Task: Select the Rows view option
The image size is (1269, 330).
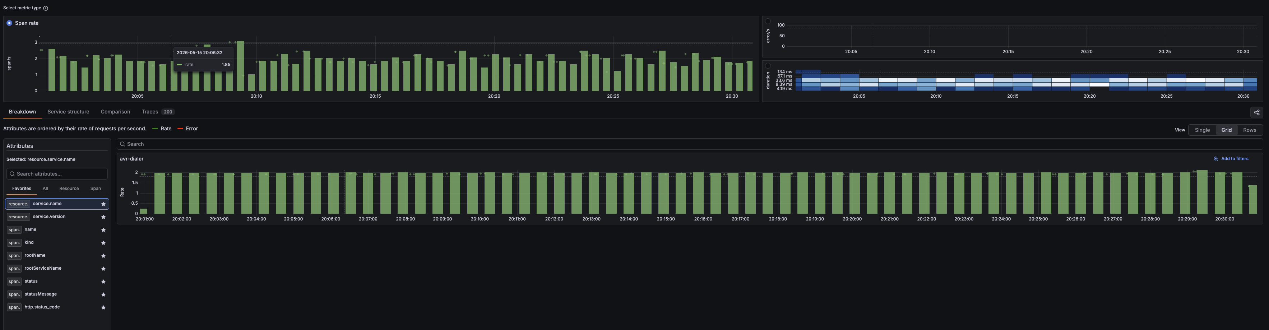Action: click(x=1249, y=130)
